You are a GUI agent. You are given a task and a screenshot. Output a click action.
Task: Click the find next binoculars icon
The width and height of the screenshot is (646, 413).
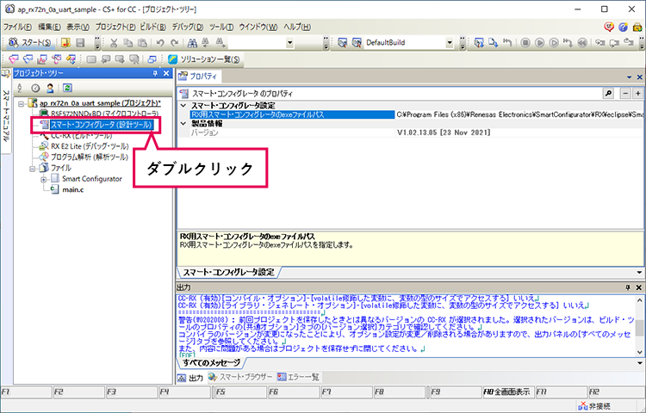point(220,42)
